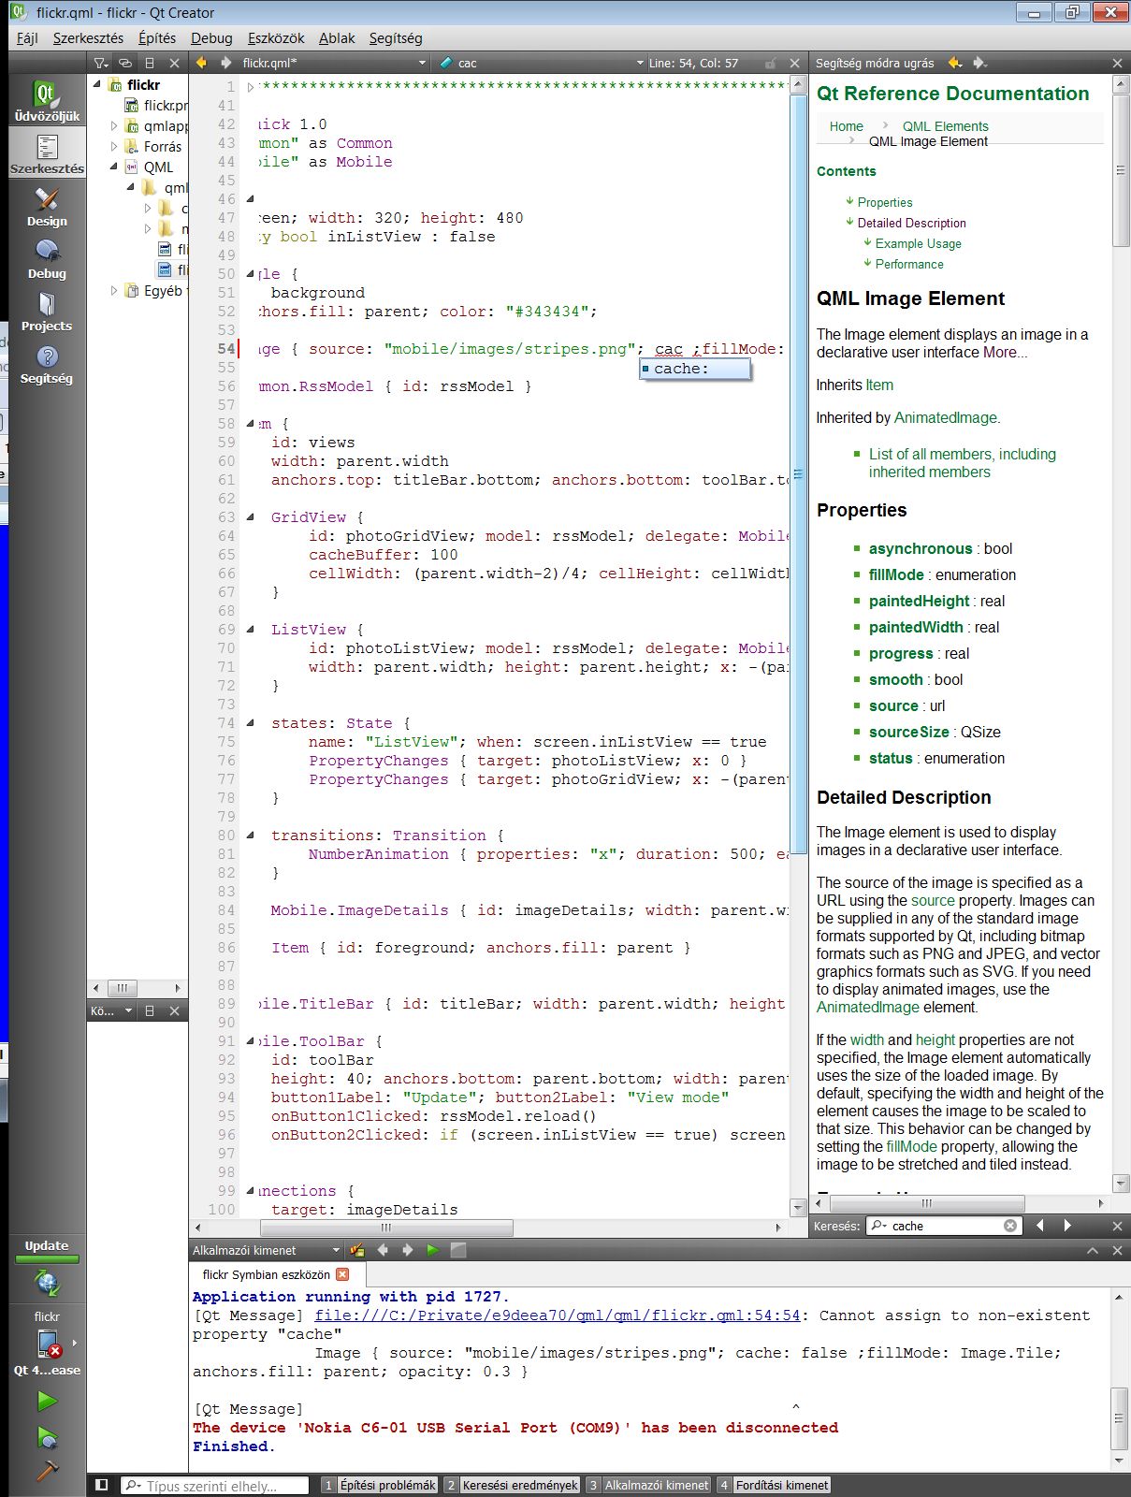This screenshot has height=1497, width=1131.
Task: Open the Debug menu
Action: [x=211, y=38]
